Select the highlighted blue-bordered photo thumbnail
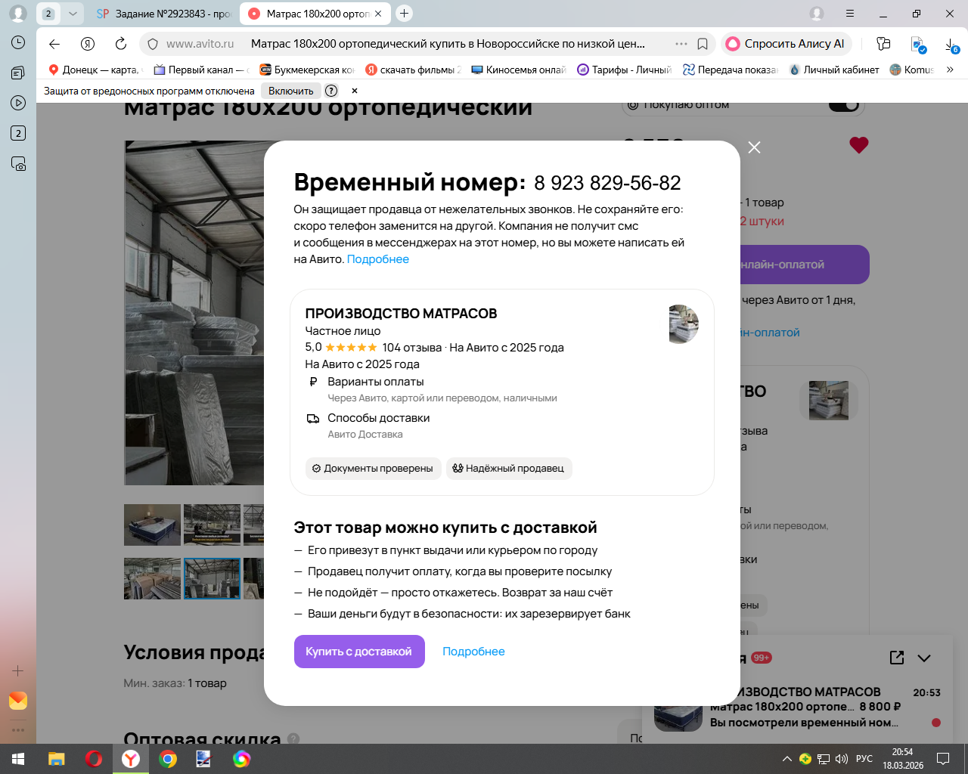Viewport: 968px width, 774px height. (x=212, y=578)
